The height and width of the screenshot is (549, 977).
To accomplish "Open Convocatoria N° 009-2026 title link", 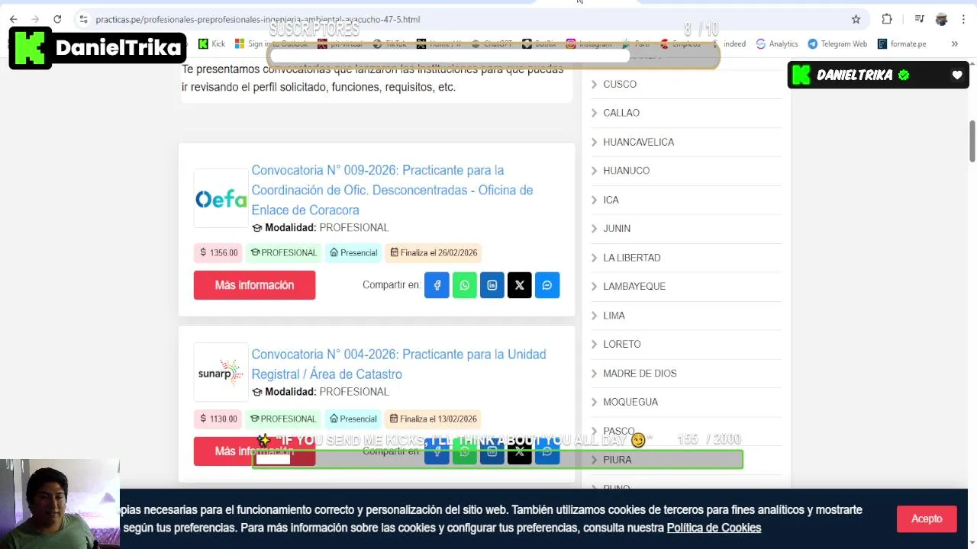I will click(392, 190).
